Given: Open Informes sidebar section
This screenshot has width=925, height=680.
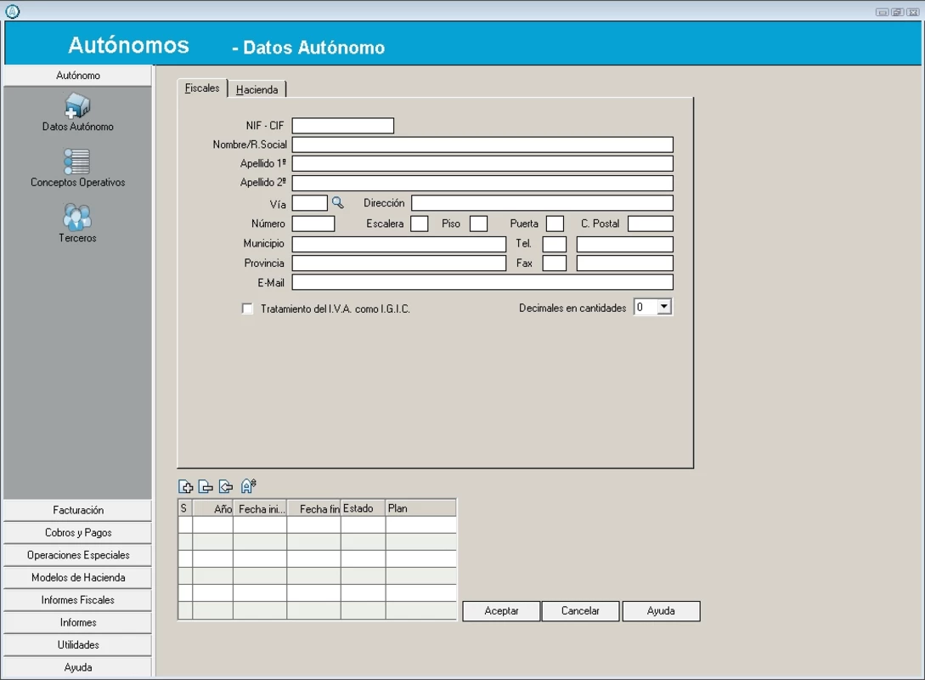Looking at the screenshot, I should tap(78, 622).
